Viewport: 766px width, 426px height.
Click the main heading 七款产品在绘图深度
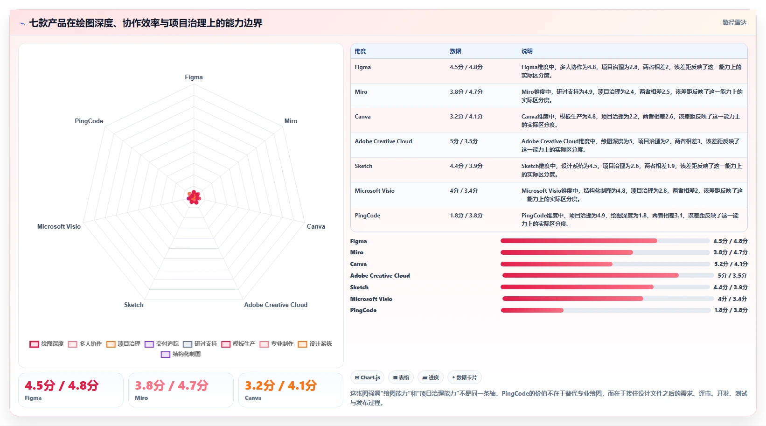click(x=146, y=23)
